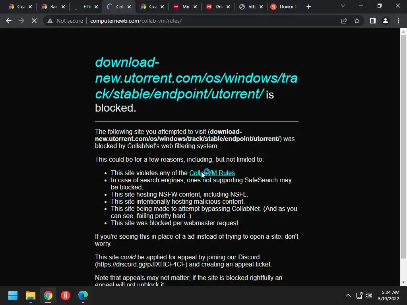This screenshot has height=305, width=407.
Task: Stop loading the page
Action: pos(34,21)
